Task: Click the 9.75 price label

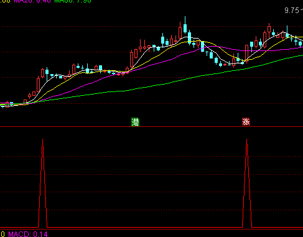Action: (292, 11)
